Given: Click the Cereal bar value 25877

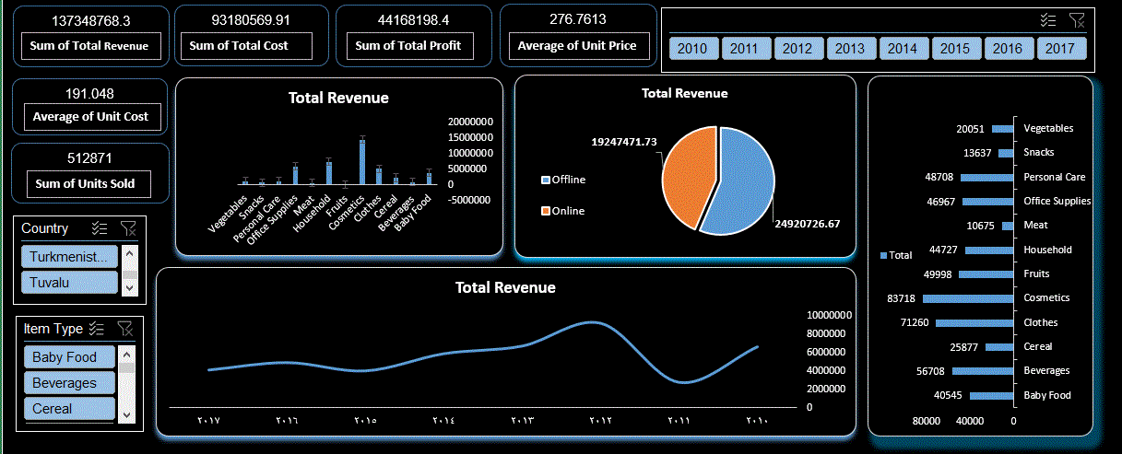Looking at the screenshot, I should pyautogui.click(x=963, y=347).
